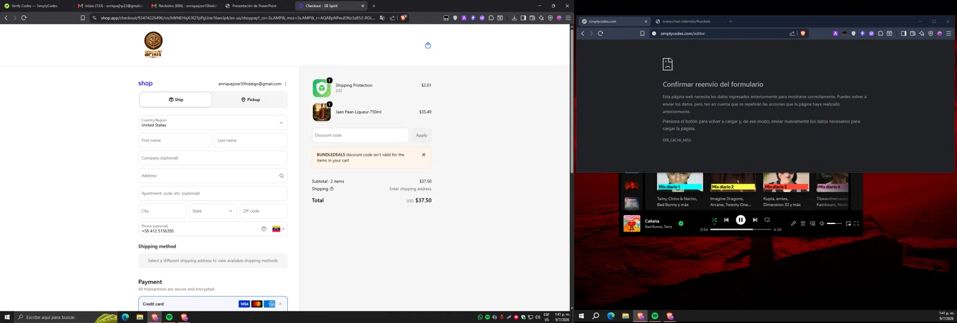Switch to Recibidos (606) Gmail tab
Screen dimensions: 957x323
tap(183, 6)
